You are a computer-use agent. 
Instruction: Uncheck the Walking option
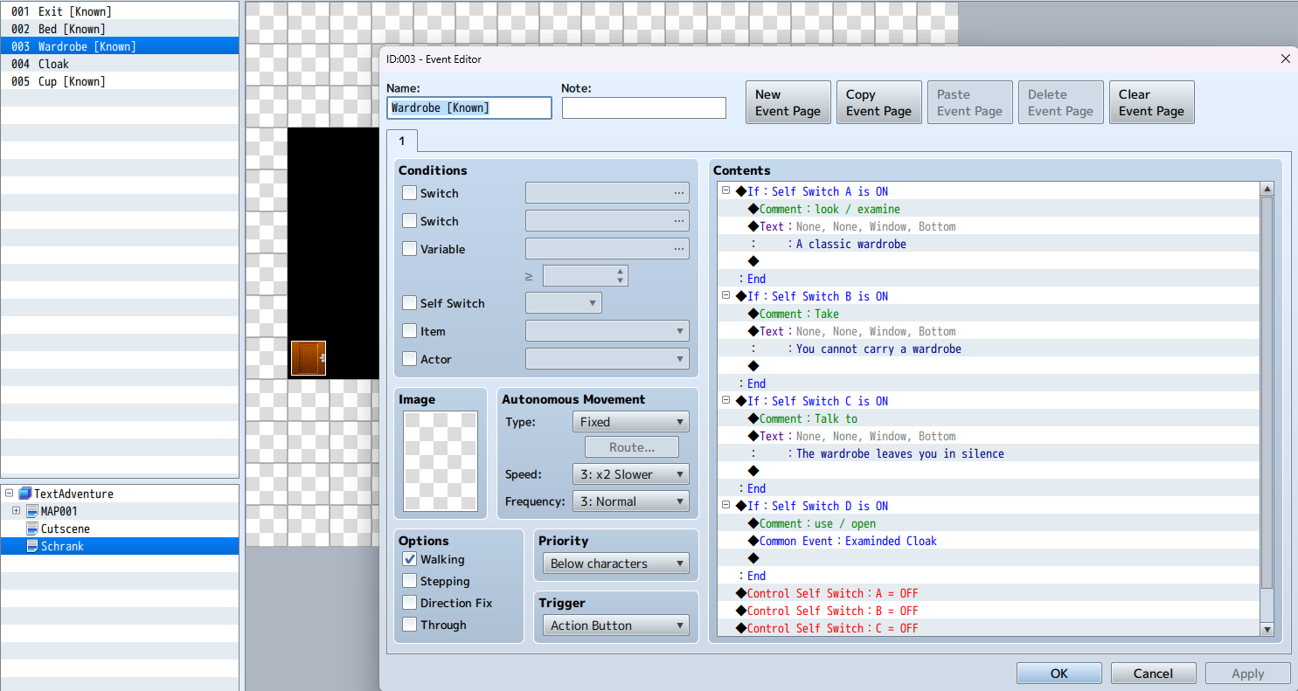(x=409, y=559)
